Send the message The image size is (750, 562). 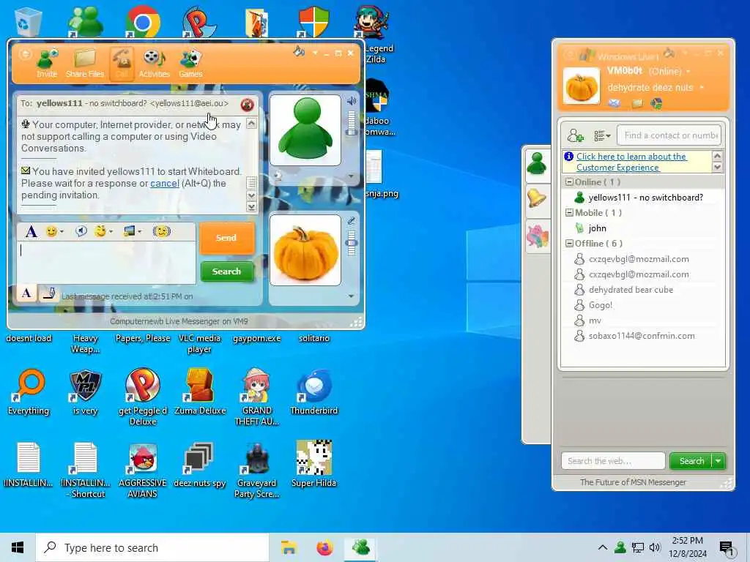(x=226, y=238)
